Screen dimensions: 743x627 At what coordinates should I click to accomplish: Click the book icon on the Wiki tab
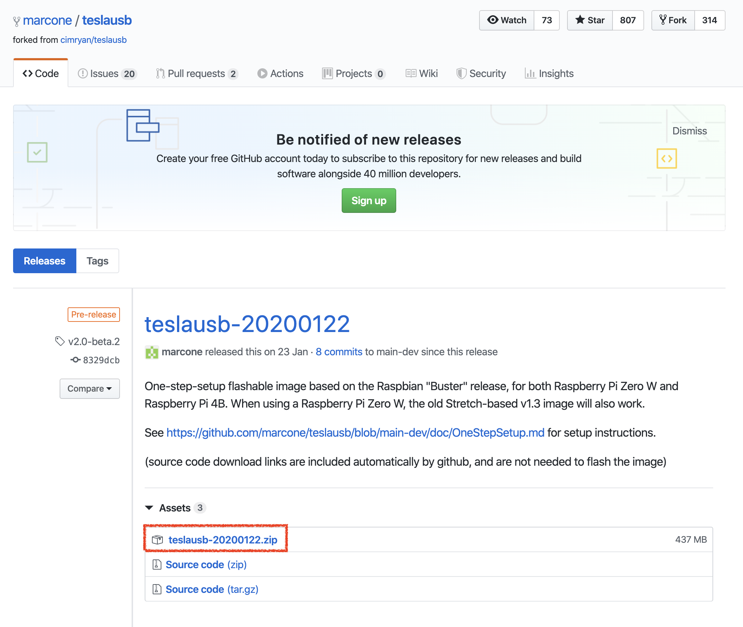click(411, 74)
